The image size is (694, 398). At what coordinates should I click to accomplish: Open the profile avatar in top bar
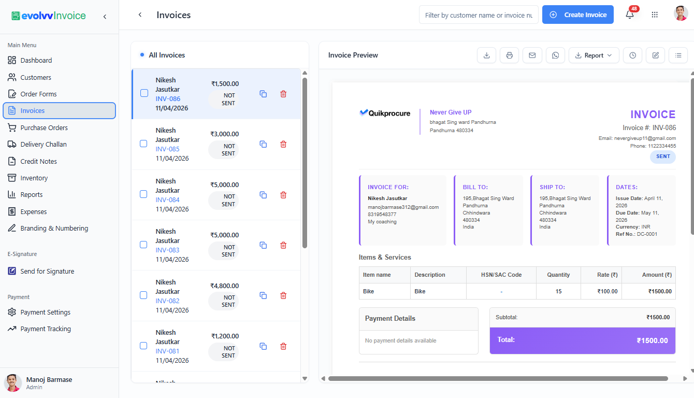[681, 13]
